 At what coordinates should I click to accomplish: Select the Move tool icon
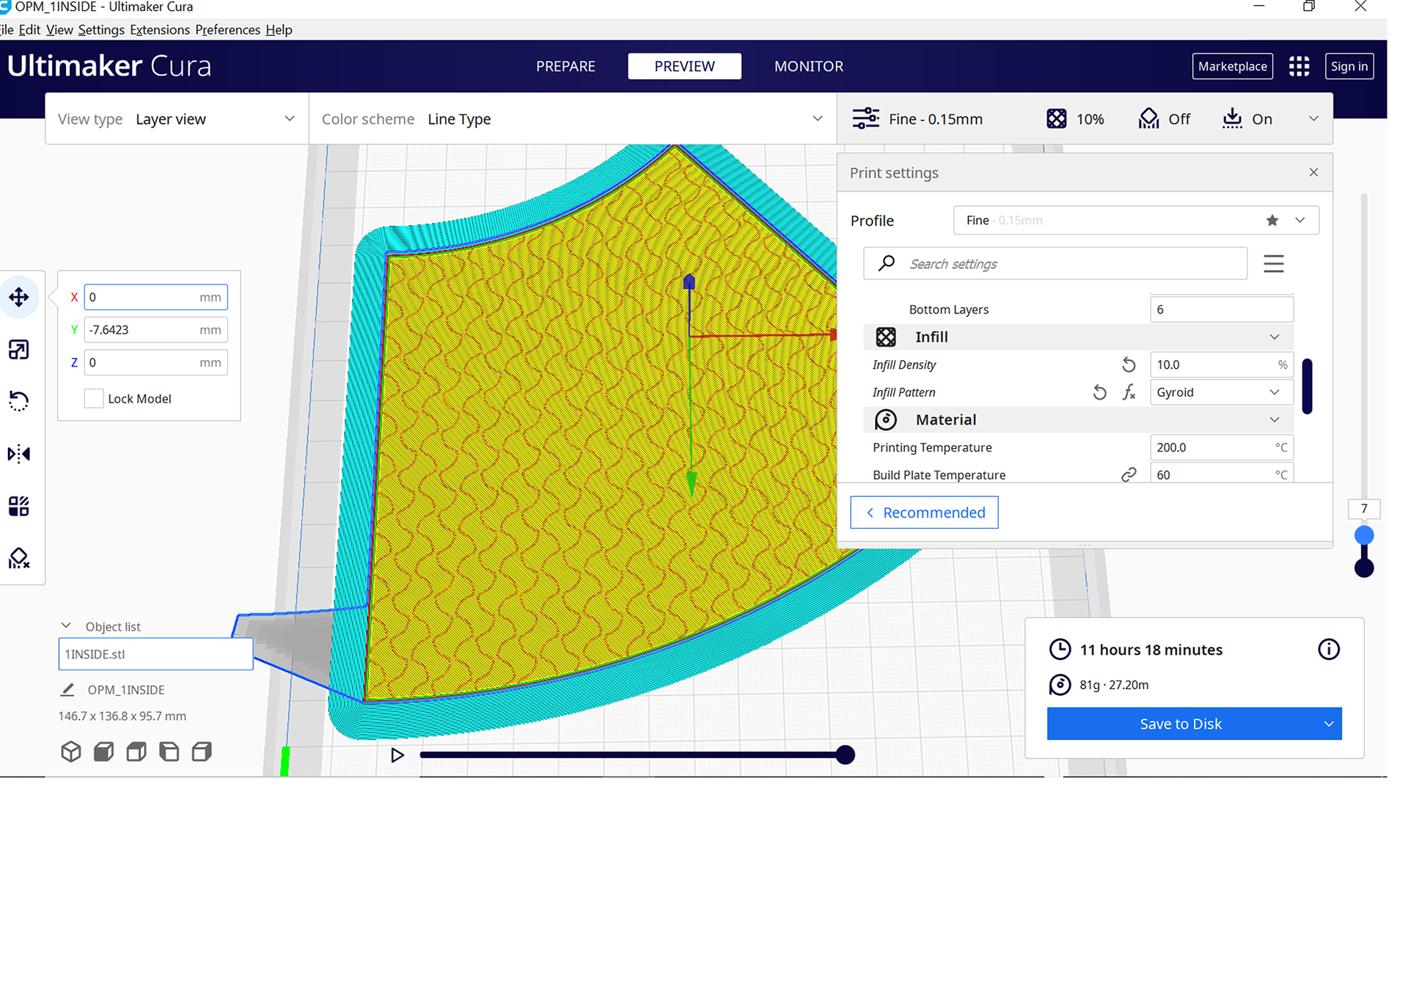coord(19,297)
